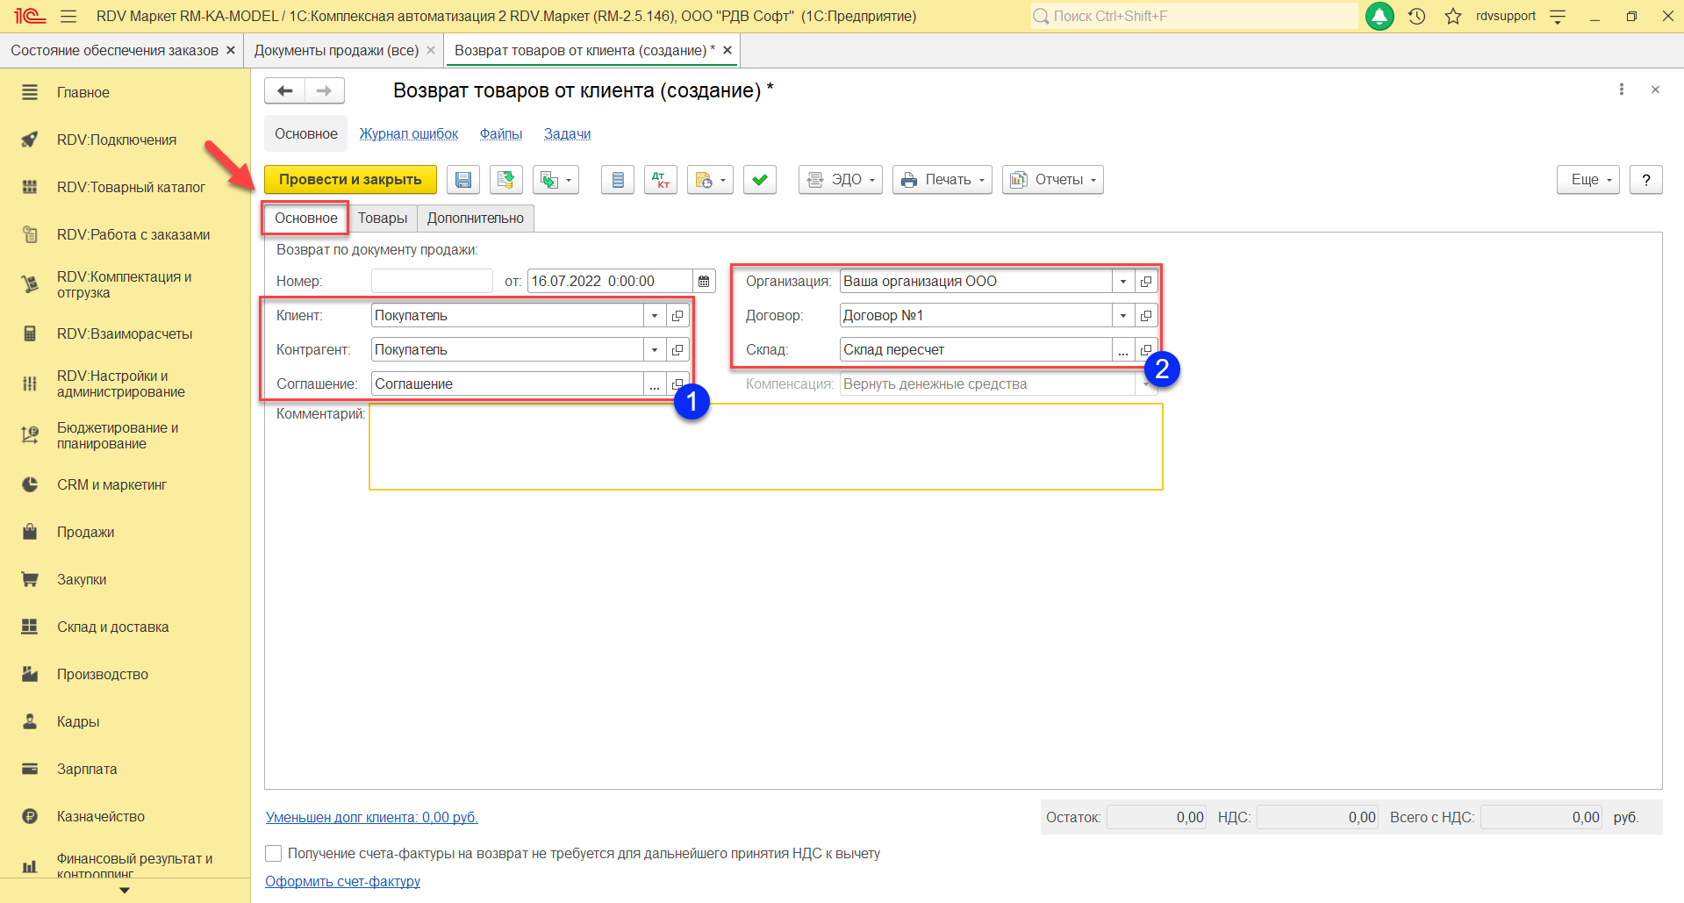1684x903 pixels.
Task: Click the save document floppy disk icon
Action: [462, 180]
